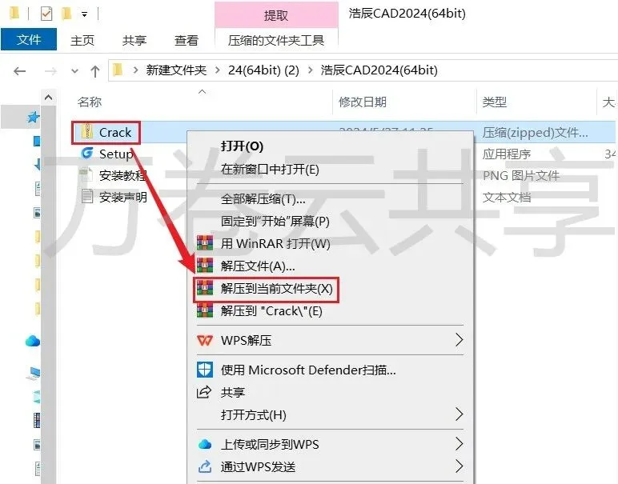Expand chevron after 新建文件夹 breadcrumb
This screenshot has height=484, width=618.
pyautogui.click(x=217, y=70)
